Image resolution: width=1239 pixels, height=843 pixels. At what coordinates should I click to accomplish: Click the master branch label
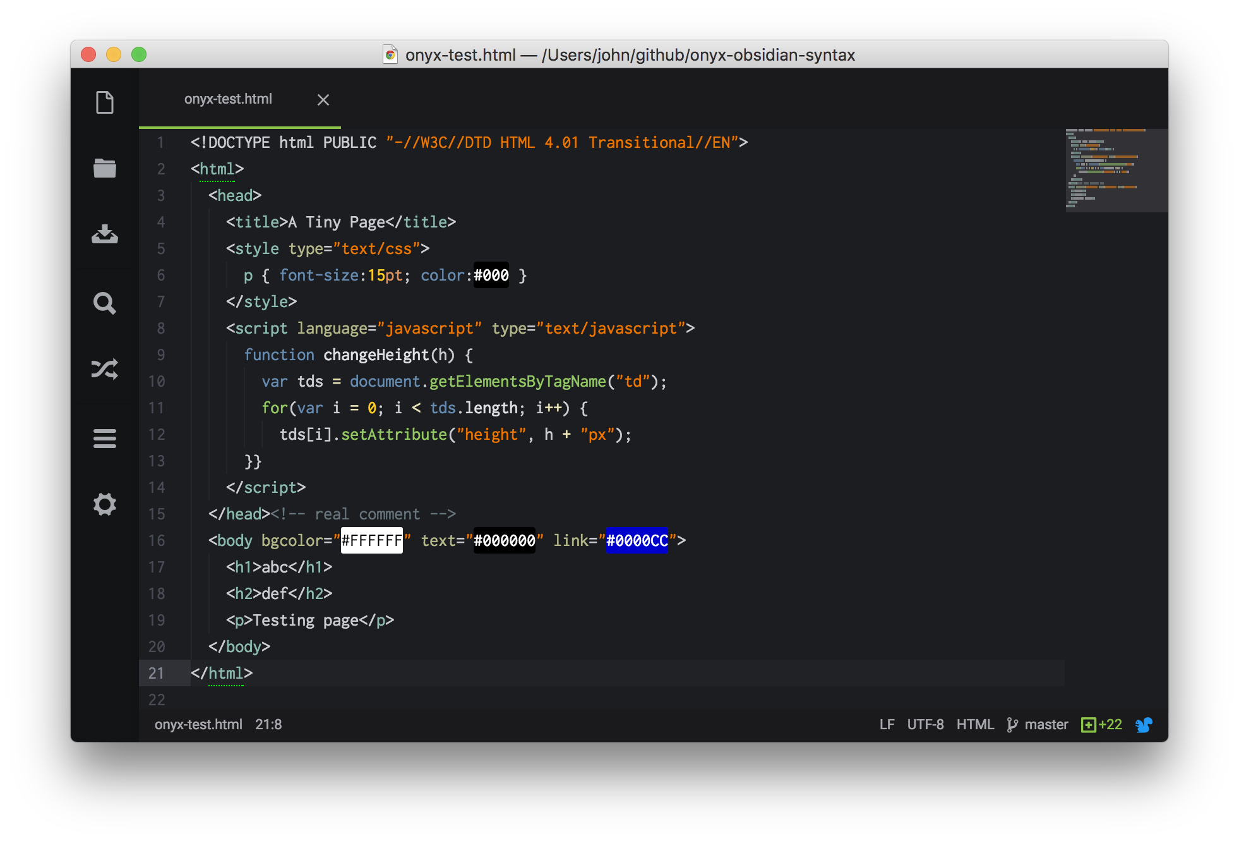click(x=1046, y=725)
